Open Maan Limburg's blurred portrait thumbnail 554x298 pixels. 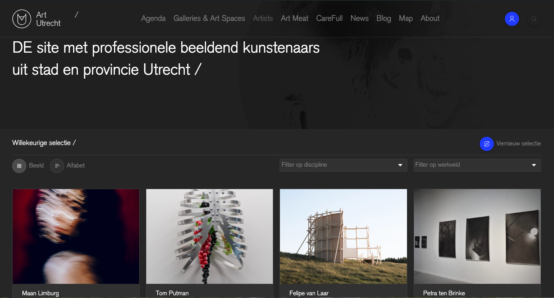76,236
